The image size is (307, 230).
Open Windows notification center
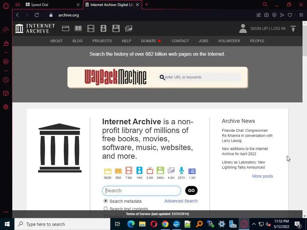coord(298,224)
